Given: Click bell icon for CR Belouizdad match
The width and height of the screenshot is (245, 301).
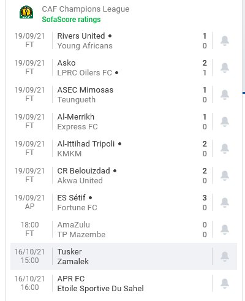Looking at the screenshot, I should coord(225,175).
